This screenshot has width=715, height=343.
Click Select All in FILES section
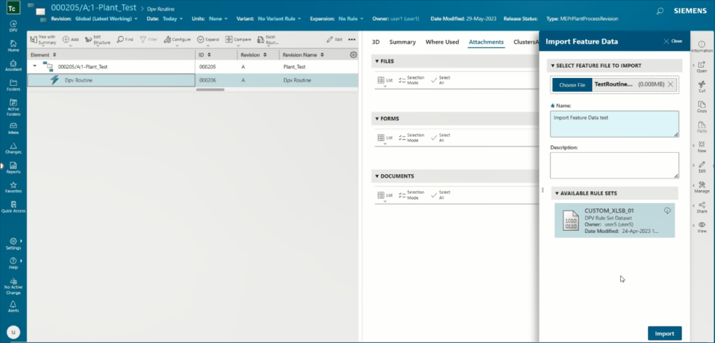pyautogui.click(x=441, y=79)
